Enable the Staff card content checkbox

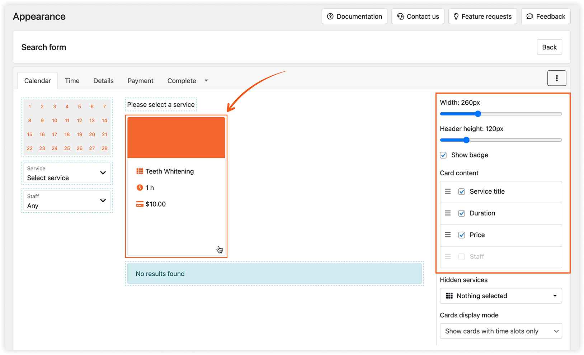point(461,256)
